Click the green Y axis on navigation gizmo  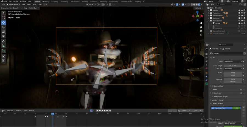[198, 16]
